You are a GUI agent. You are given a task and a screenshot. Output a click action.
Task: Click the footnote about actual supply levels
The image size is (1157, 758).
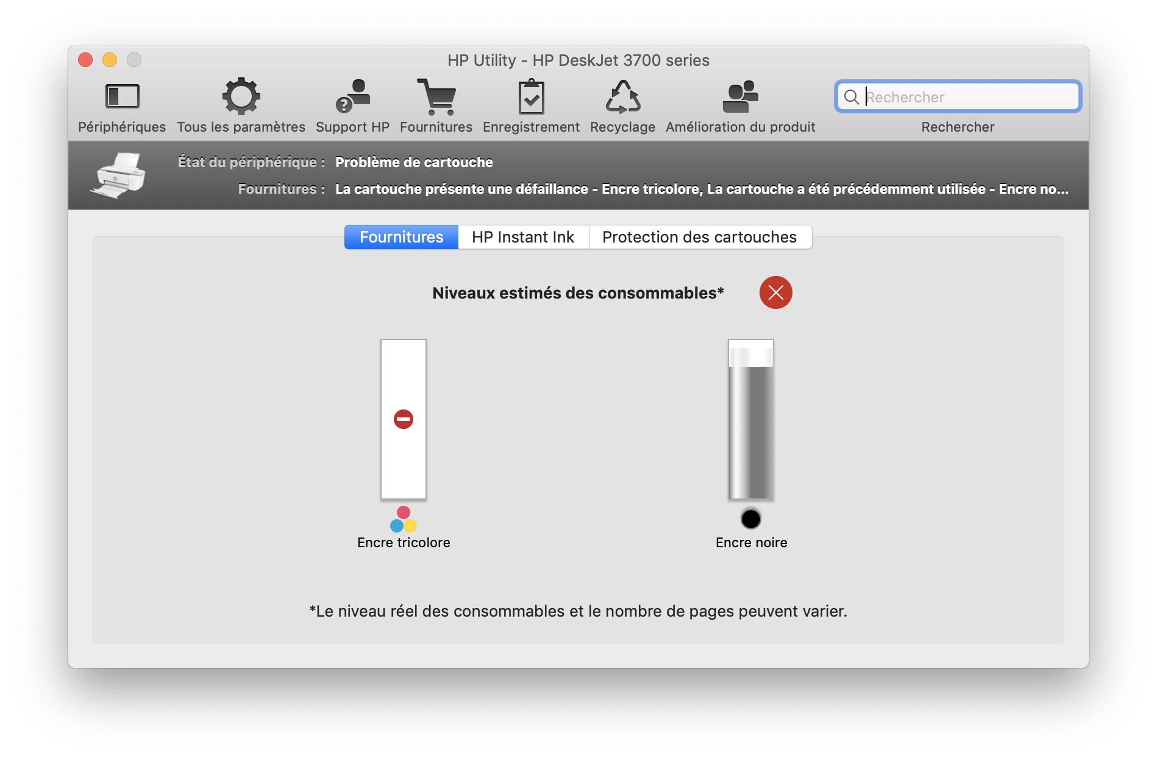click(578, 611)
